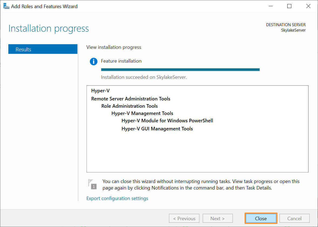This screenshot has height=227, width=318.
Task: Select Hyper-V Module for Windows PowerShell
Action: [167, 121]
